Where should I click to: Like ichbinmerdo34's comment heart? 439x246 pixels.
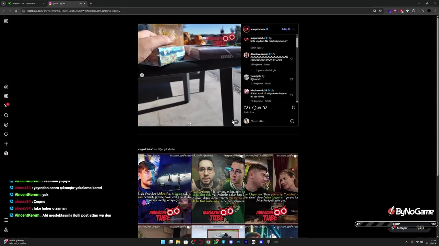click(292, 95)
